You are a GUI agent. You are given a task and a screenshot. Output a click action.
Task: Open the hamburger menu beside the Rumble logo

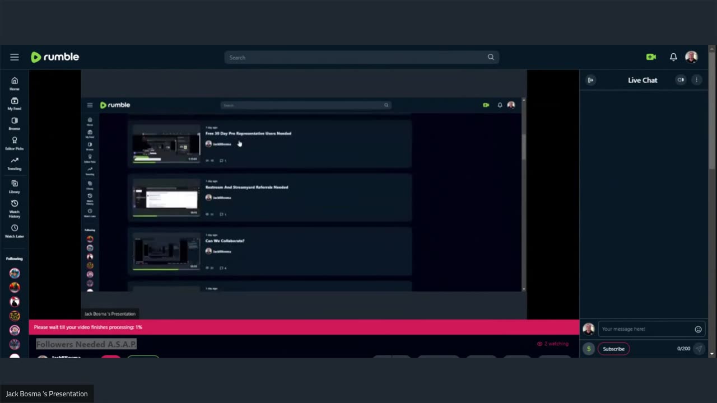click(x=15, y=57)
